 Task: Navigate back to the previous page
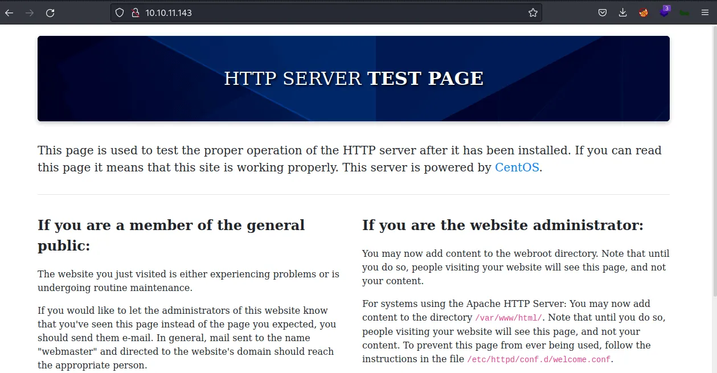[9, 13]
